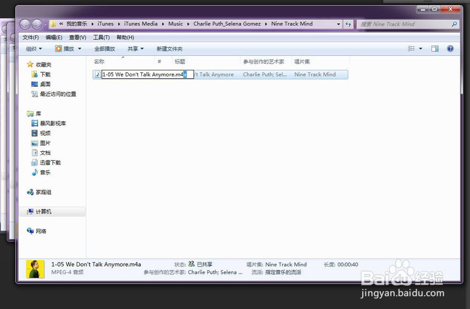Click the folder icon in address bar

(53, 24)
